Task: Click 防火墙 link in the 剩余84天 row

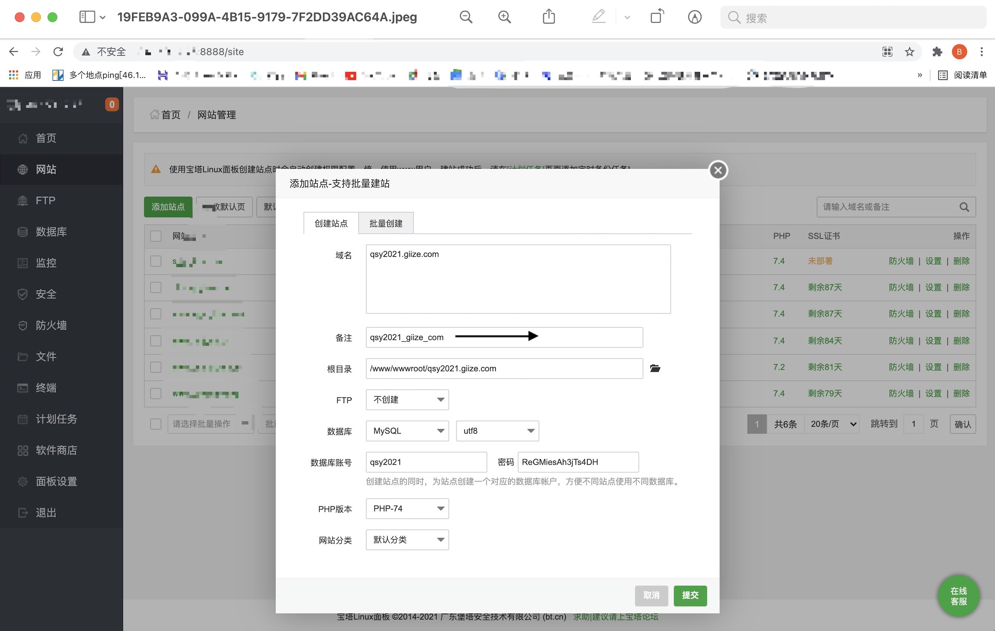Action: (901, 341)
